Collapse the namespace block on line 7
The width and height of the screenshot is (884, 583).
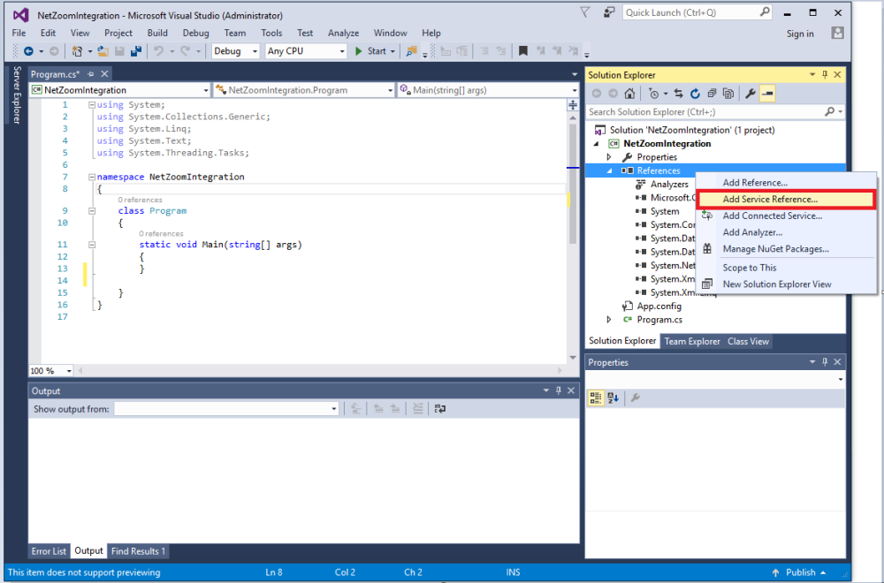click(x=91, y=177)
